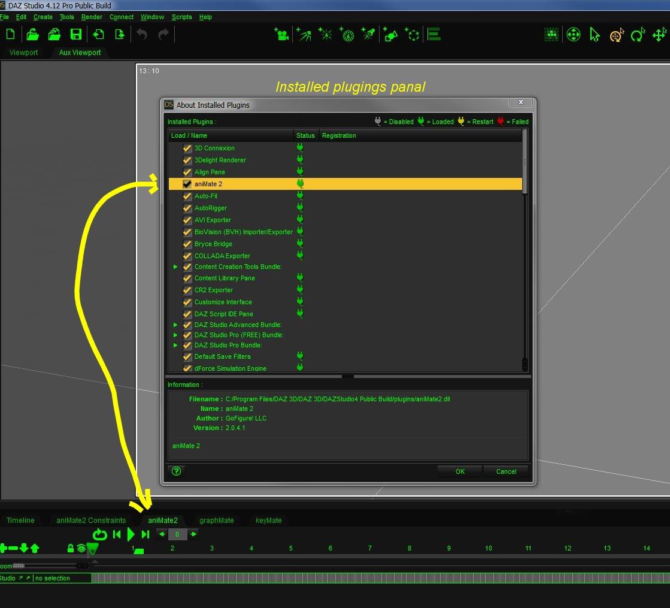Uncheck the Align Pane plugin

click(187, 173)
